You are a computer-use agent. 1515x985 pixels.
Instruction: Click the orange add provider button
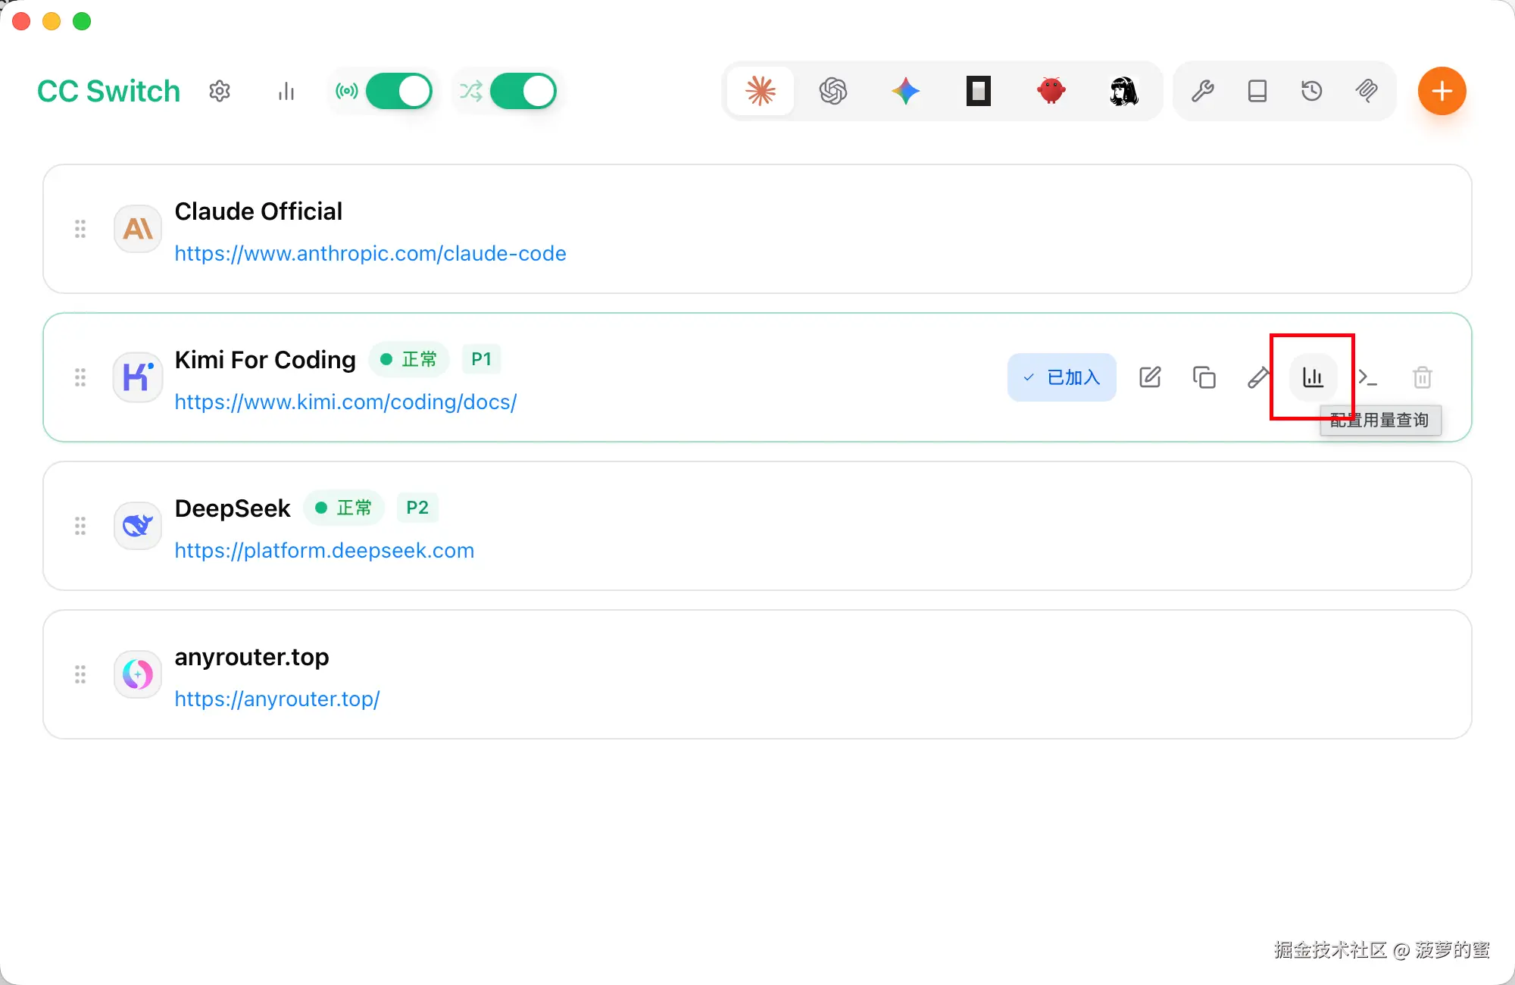1442,91
